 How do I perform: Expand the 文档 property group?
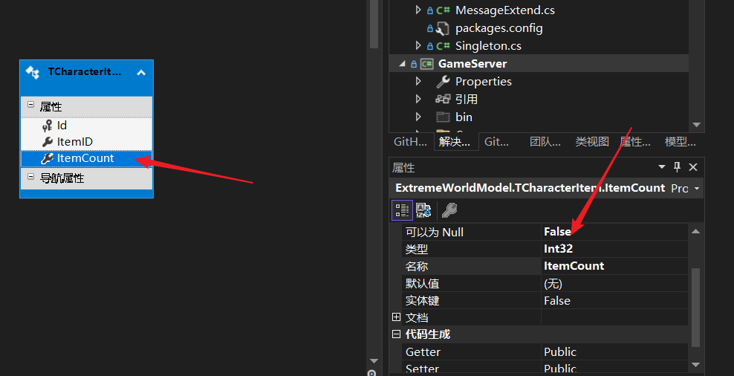pyautogui.click(x=397, y=317)
